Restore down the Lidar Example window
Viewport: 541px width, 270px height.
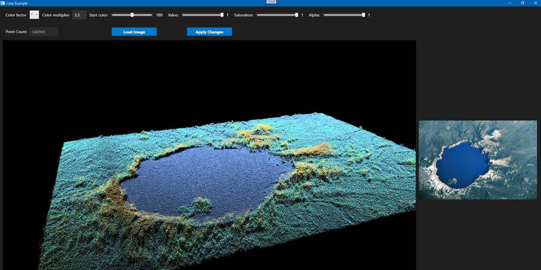click(x=522, y=3)
